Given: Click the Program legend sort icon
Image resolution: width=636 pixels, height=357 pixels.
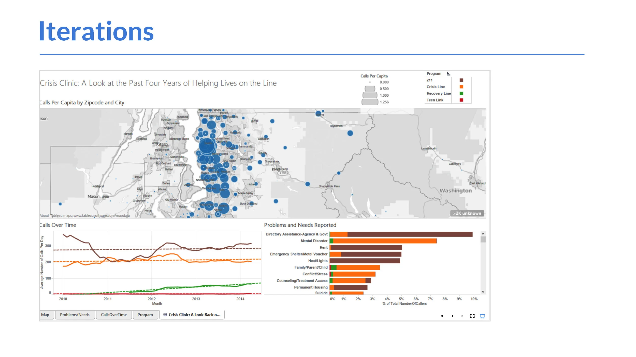Looking at the screenshot, I should point(448,74).
